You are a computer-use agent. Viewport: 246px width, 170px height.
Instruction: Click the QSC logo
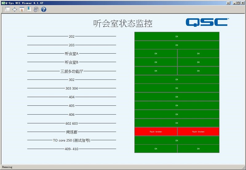pos(207,22)
